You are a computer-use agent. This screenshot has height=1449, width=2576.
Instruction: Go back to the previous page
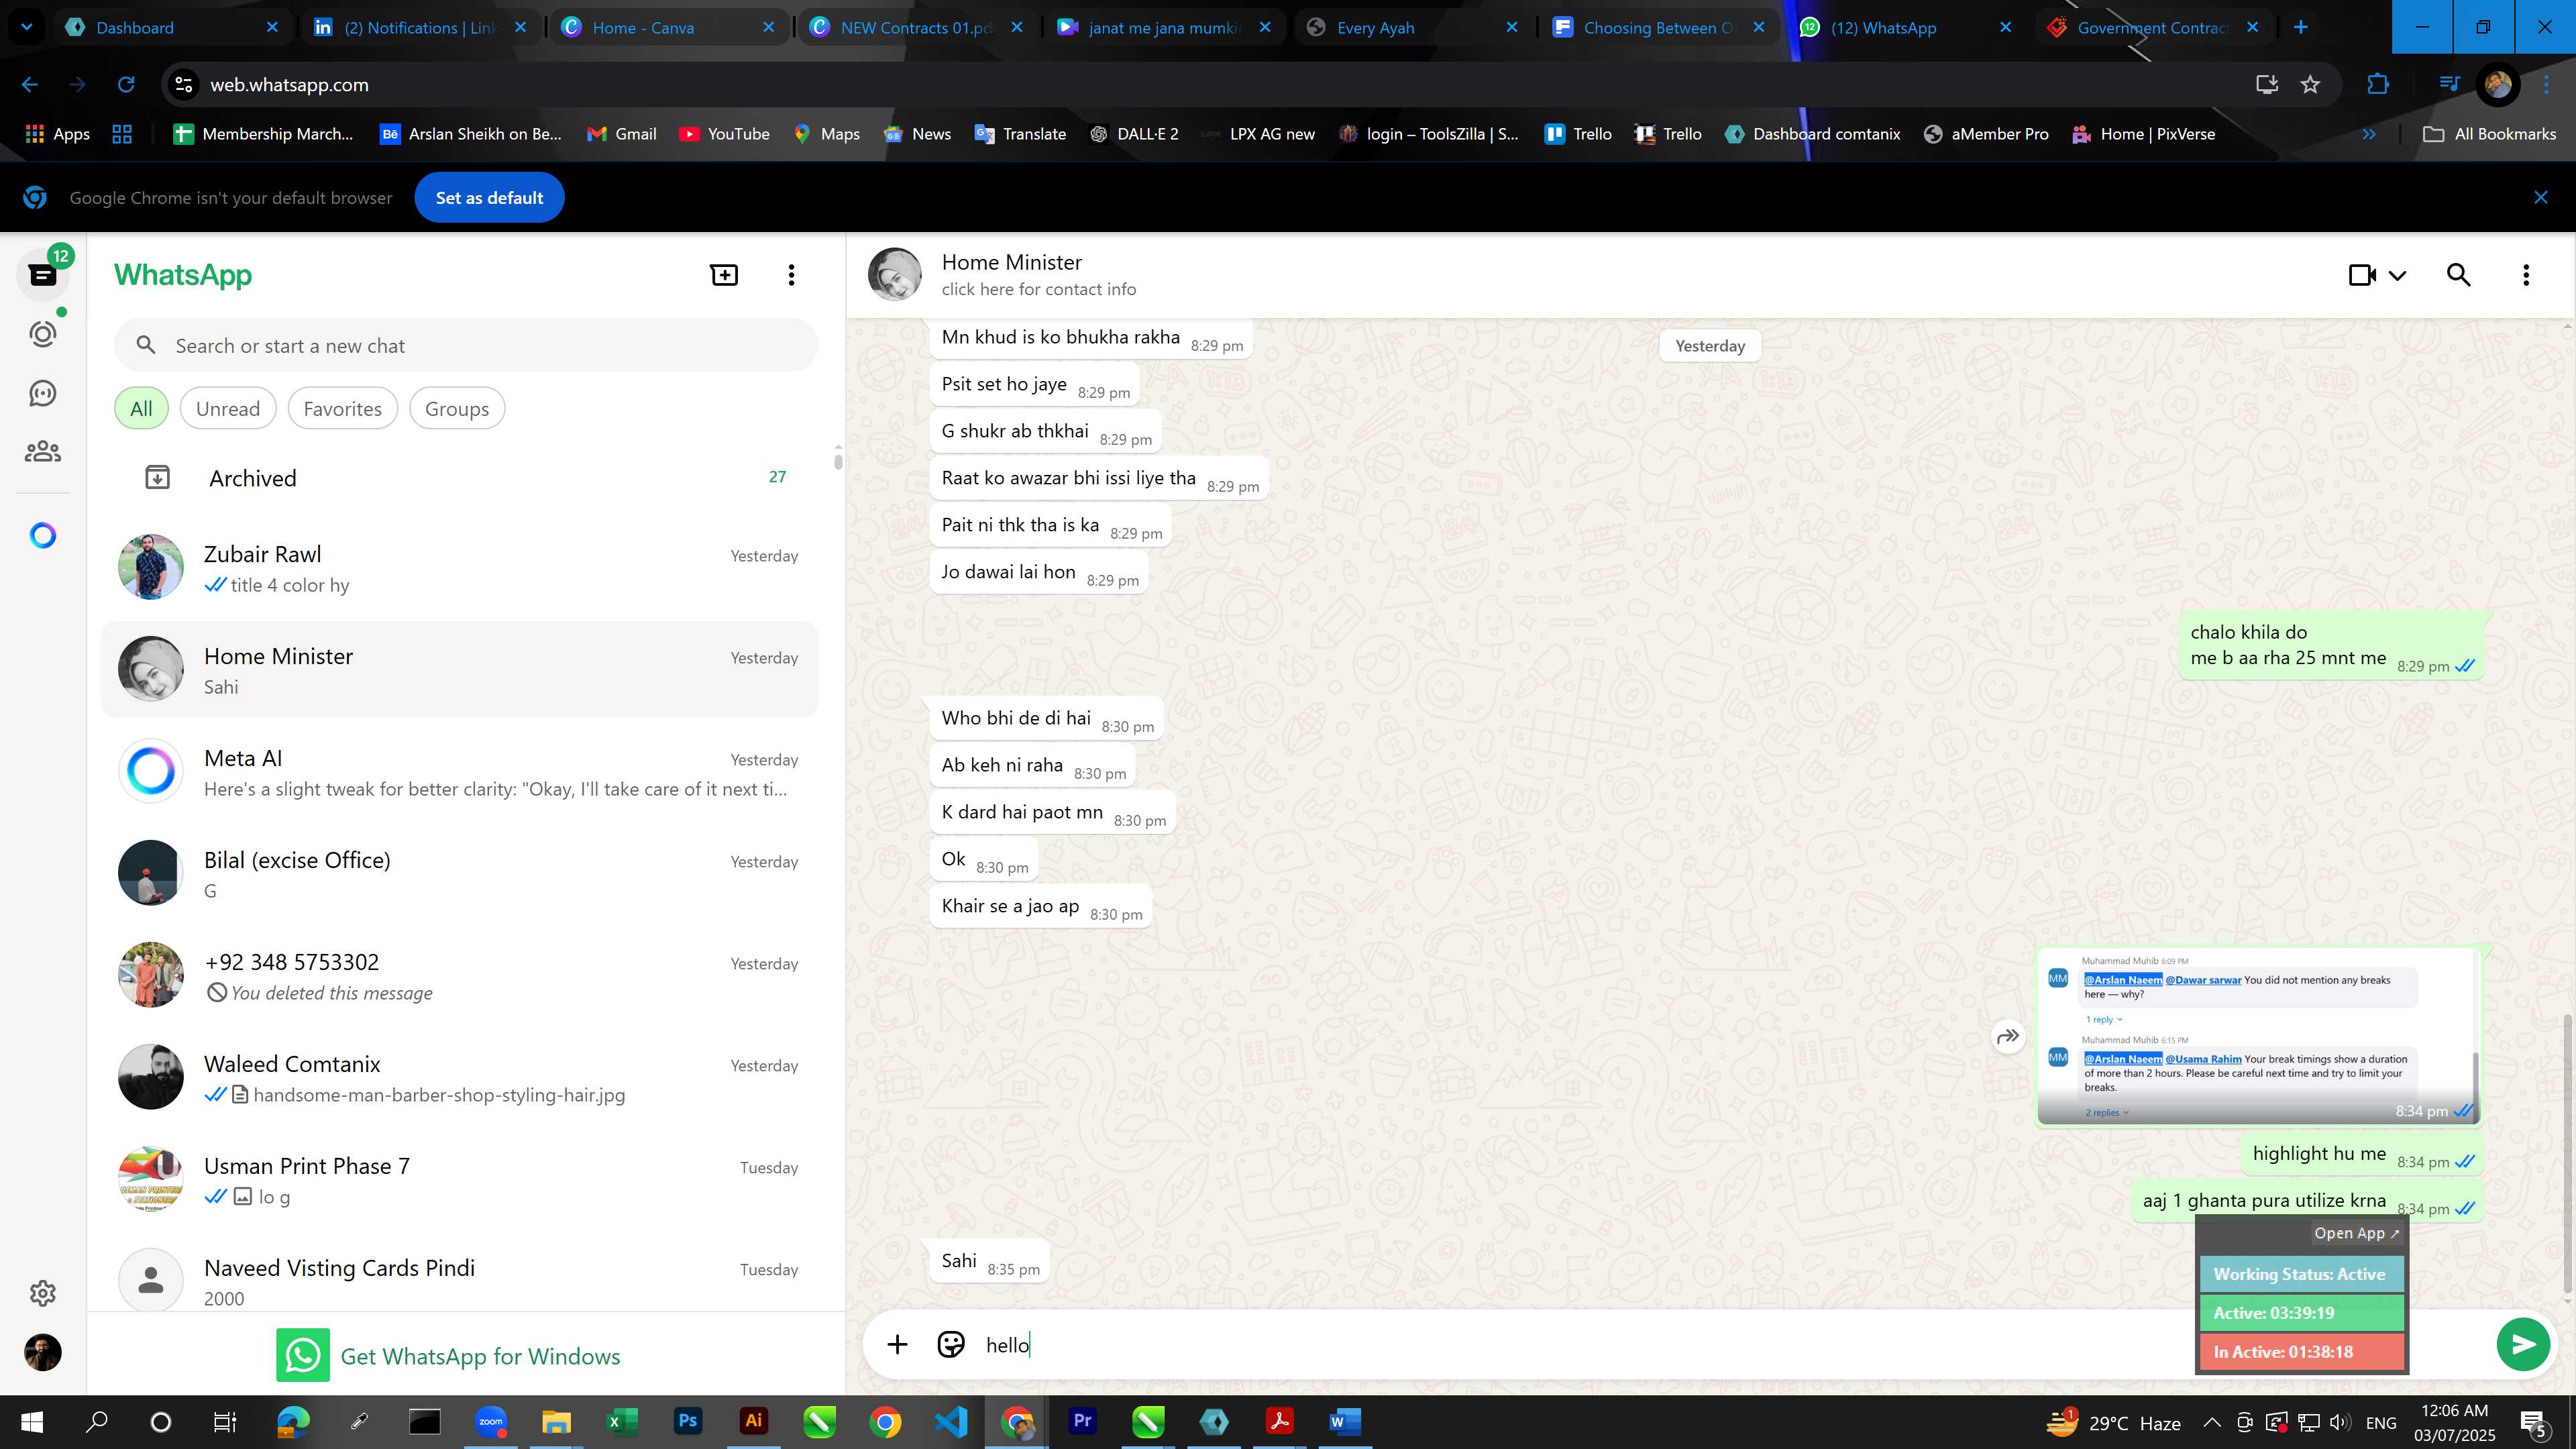(30, 85)
